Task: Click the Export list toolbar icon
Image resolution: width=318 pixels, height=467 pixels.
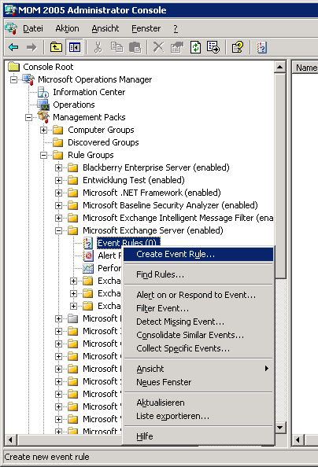Action: click(x=213, y=47)
